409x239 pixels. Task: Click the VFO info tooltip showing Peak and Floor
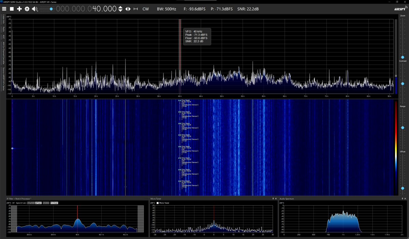point(197,36)
